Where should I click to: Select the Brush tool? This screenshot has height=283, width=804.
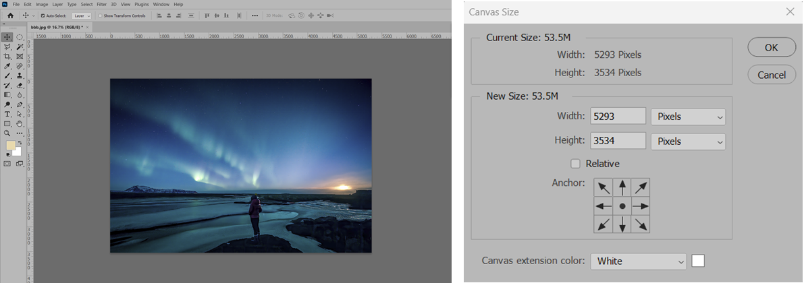(7, 75)
